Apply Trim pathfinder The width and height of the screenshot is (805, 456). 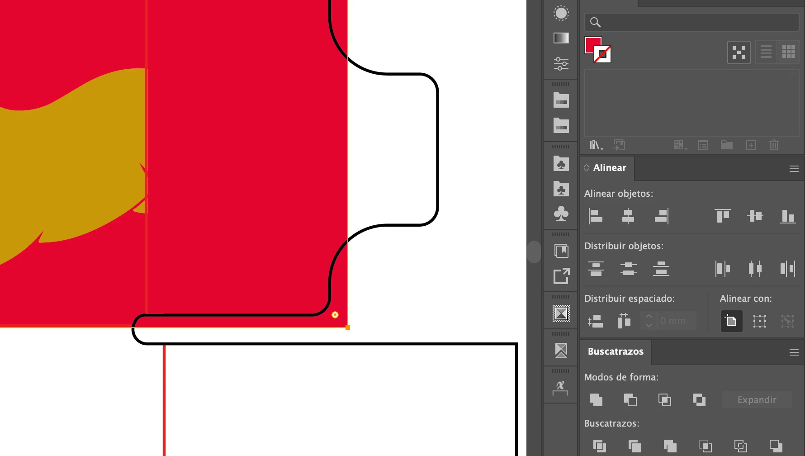(x=635, y=446)
